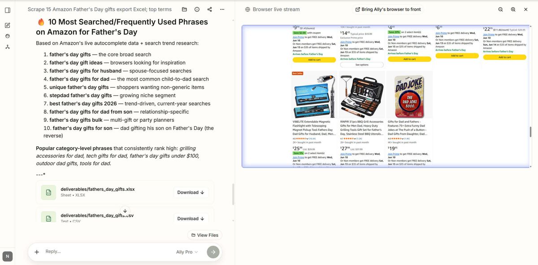The width and height of the screenshot is (538, 265).
Task: Open the branching nodes icon in sidebar
Action: click(x=8, y=47)
